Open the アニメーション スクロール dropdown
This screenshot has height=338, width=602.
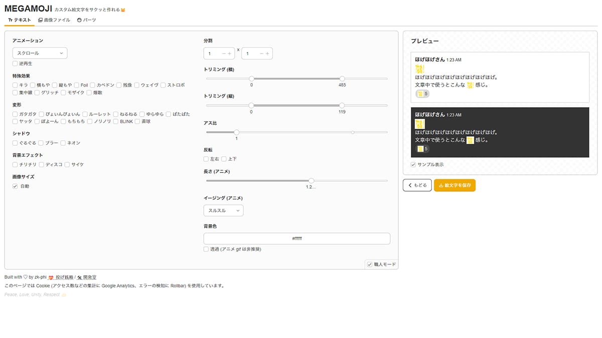click(x=40, y=53)
